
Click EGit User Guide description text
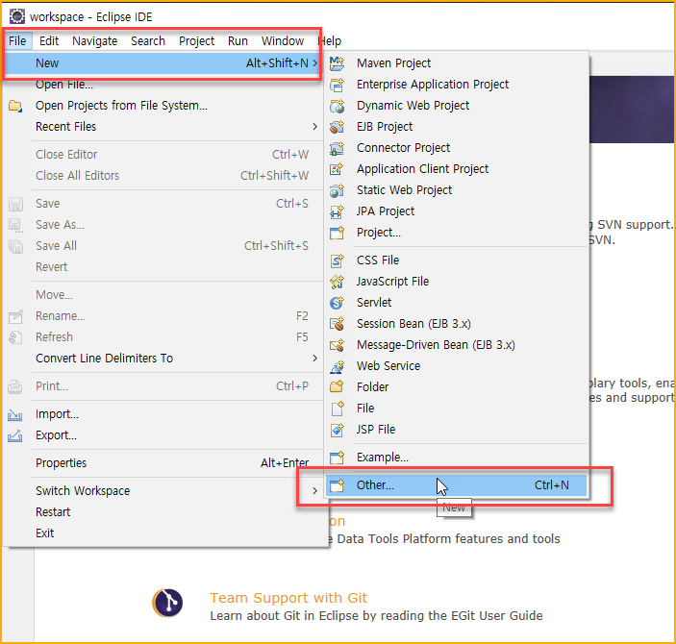pyautogui.click(x=376, y=615)
